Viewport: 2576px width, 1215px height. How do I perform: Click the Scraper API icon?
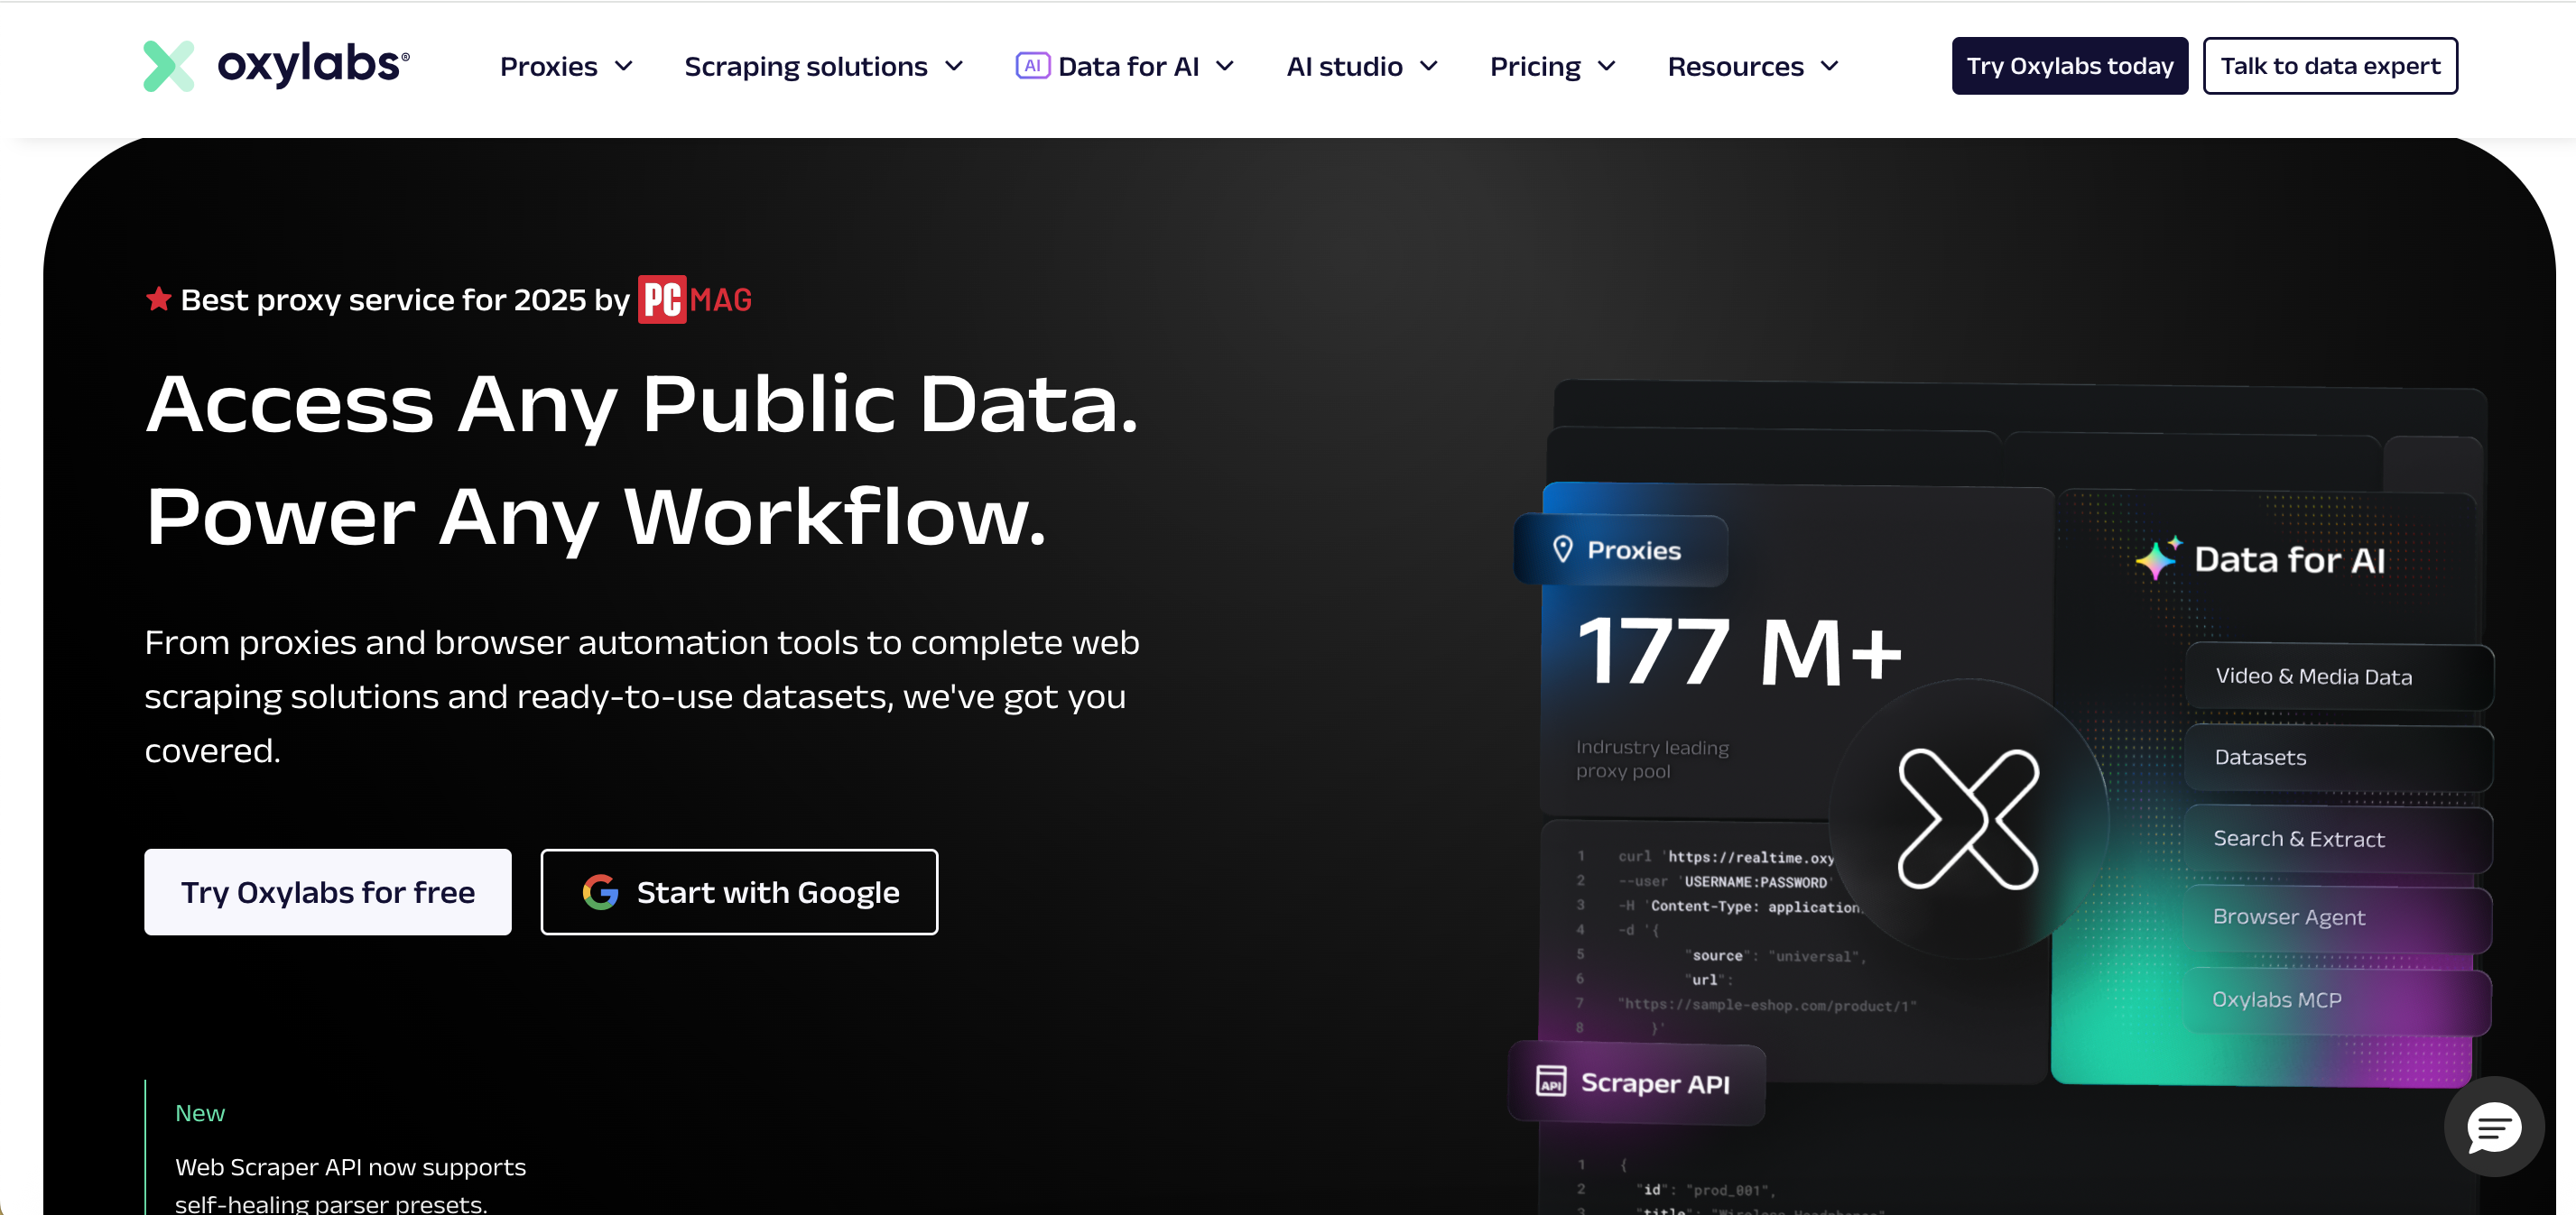[1553, 1083]
